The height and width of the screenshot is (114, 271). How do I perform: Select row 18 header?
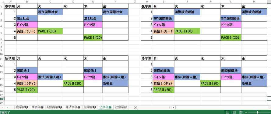click(x=2, y=98)
